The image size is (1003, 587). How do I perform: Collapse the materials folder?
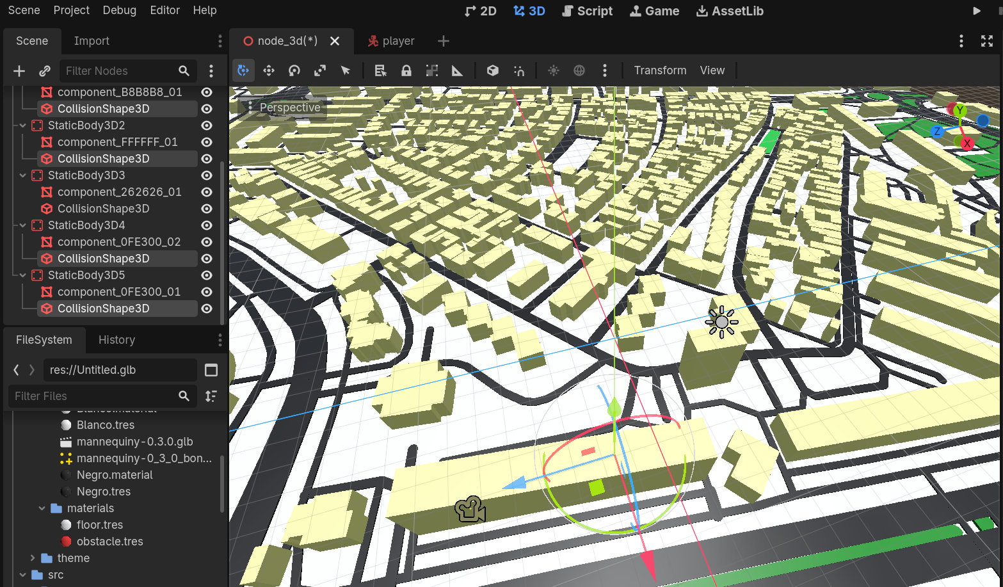coord(42,508)
